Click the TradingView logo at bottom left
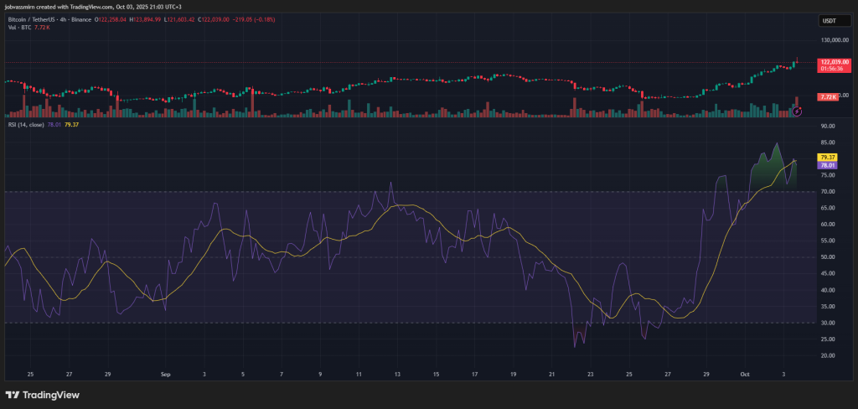Screen dimensions: 858x409 click(x=39, y=395)
